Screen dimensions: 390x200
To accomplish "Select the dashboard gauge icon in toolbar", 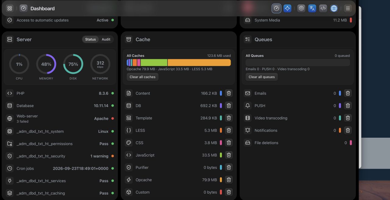I will pyautogui.click(x=276, y=9).
